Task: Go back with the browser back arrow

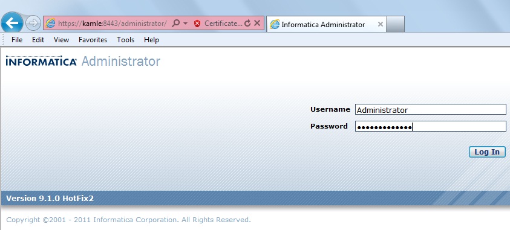Action: (x=12, y=23)
